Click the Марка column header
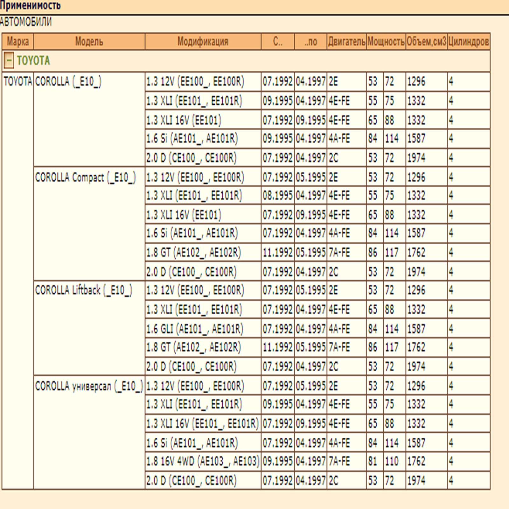The height and width of the screenshot is (509, 509). coord(18,42)
